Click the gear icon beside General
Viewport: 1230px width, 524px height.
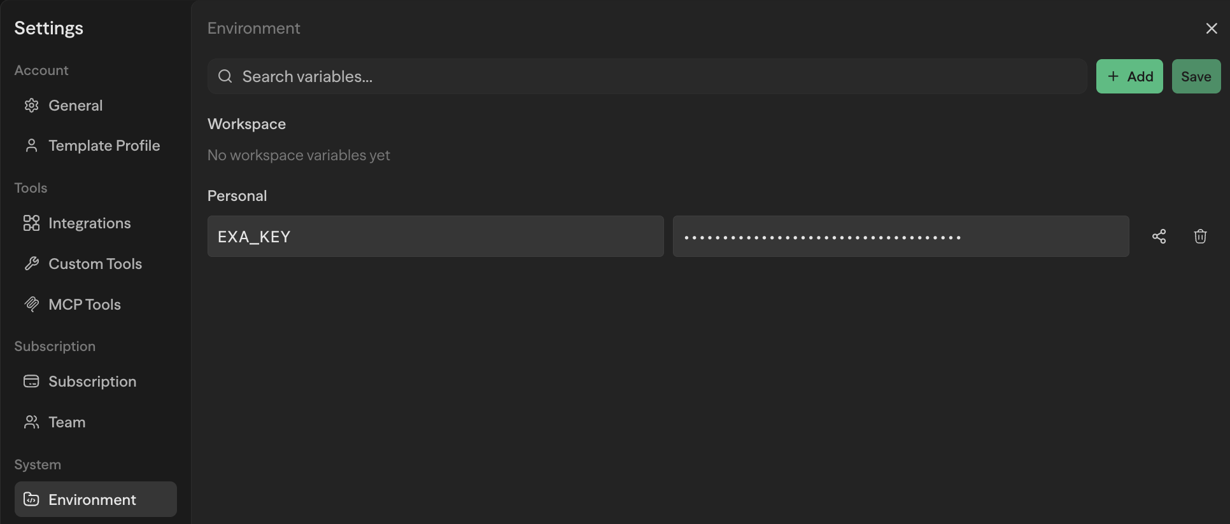pos(31,106)
